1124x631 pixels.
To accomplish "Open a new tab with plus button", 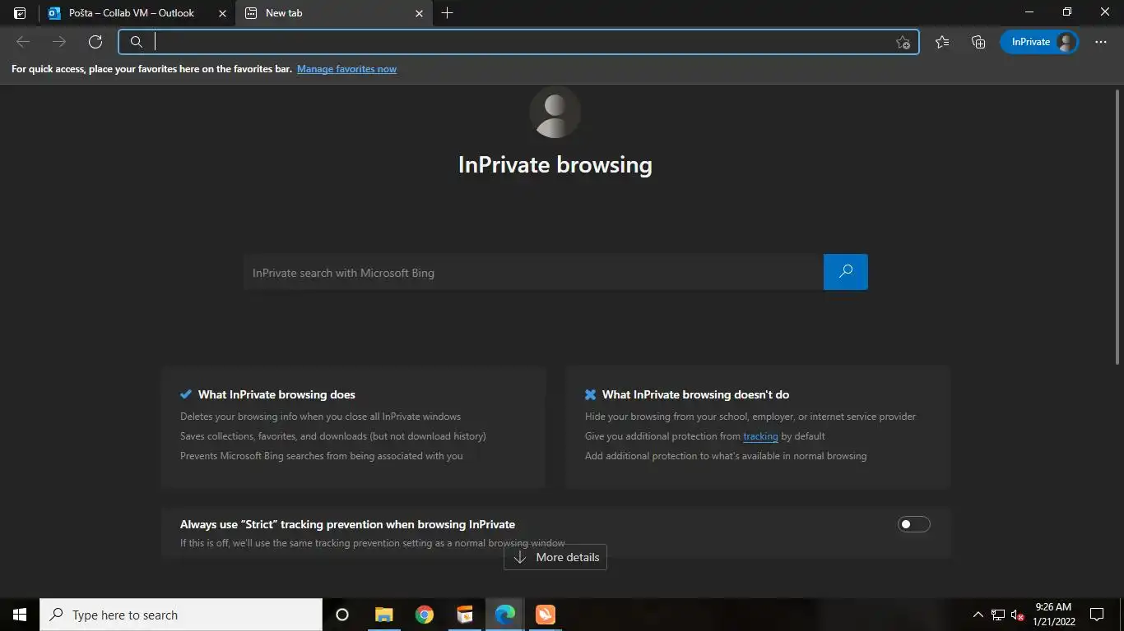I will click(447, 13).
